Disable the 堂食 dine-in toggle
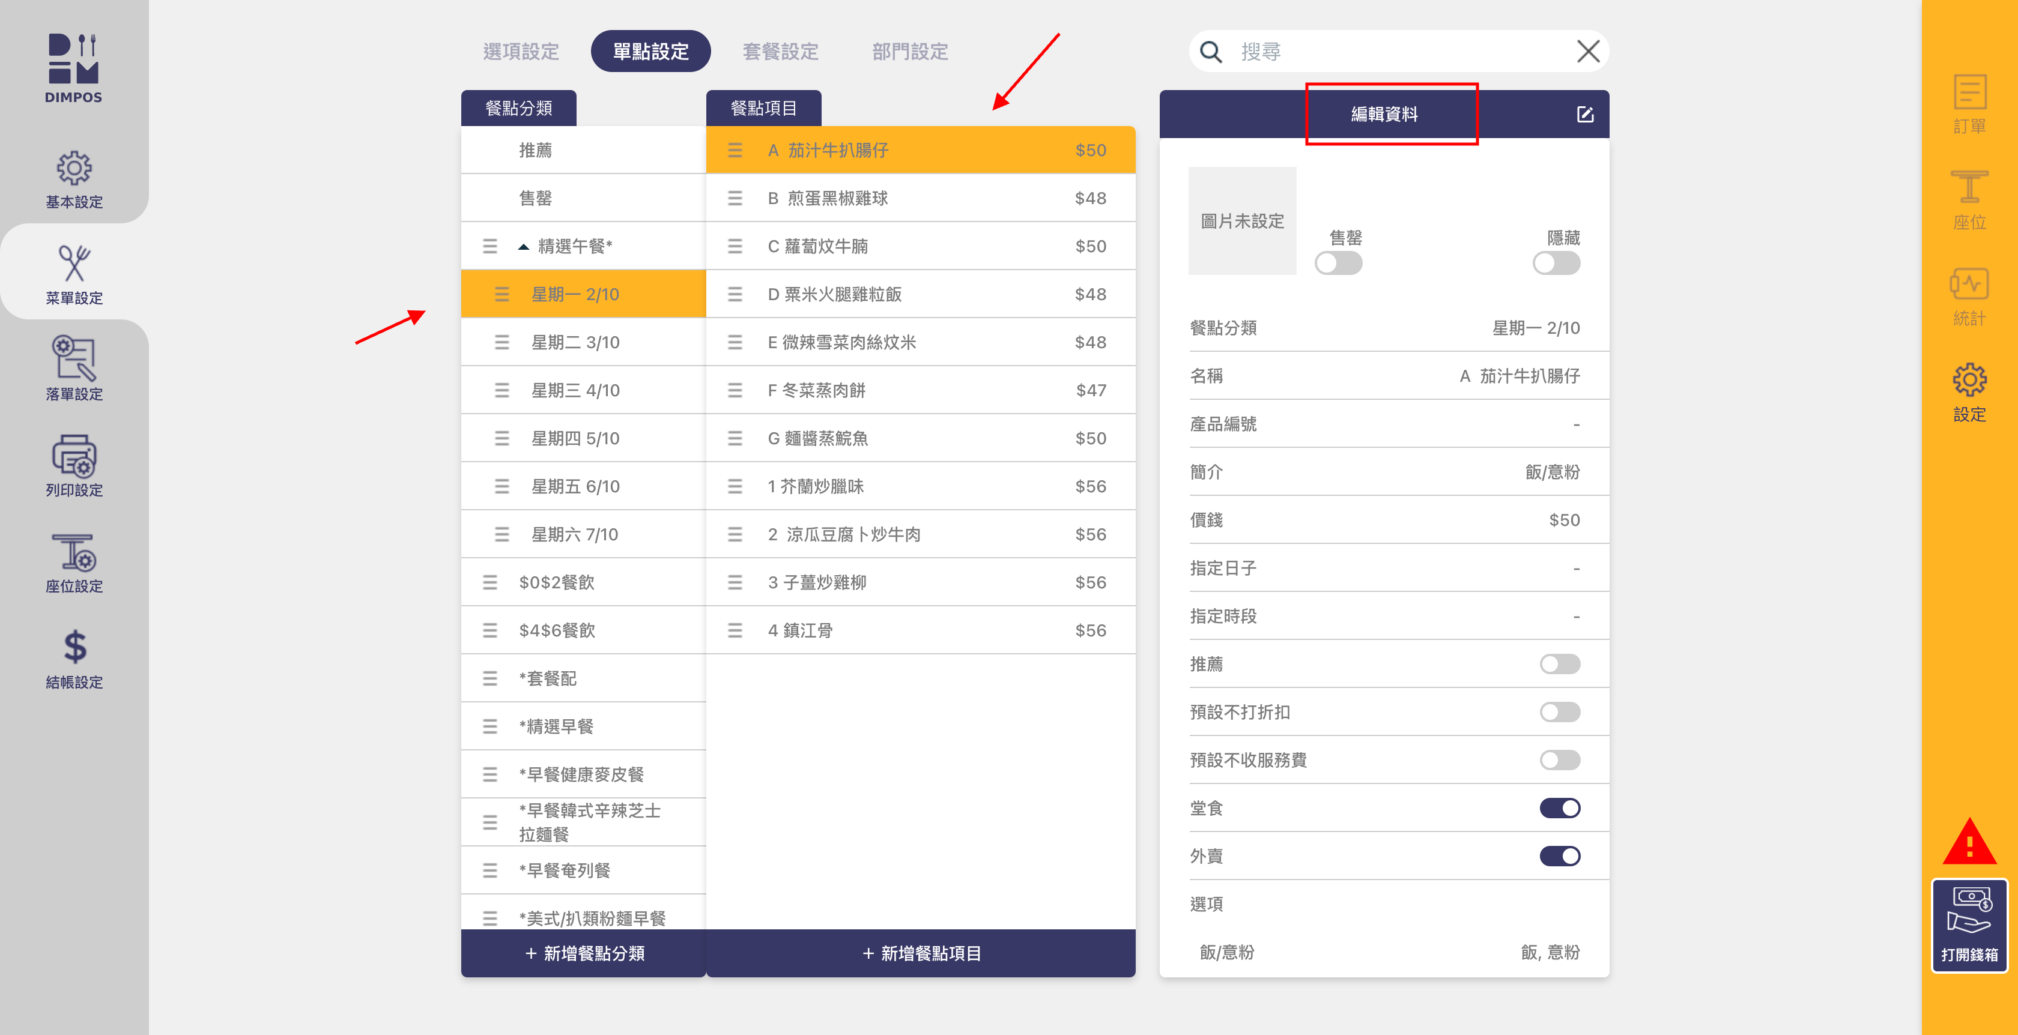 tap(1559, 808)
